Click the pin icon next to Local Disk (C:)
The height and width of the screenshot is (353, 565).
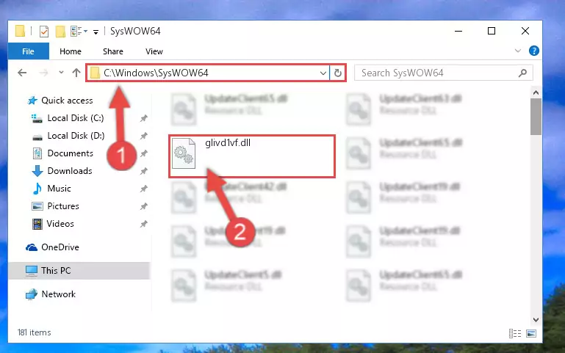point(144,118)
